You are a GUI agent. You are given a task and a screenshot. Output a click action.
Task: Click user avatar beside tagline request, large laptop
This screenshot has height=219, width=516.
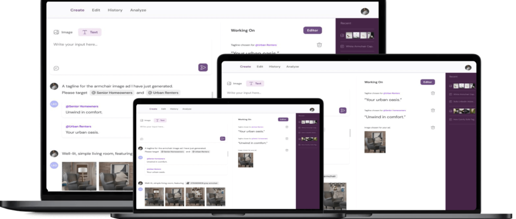(x=54, y=87)
